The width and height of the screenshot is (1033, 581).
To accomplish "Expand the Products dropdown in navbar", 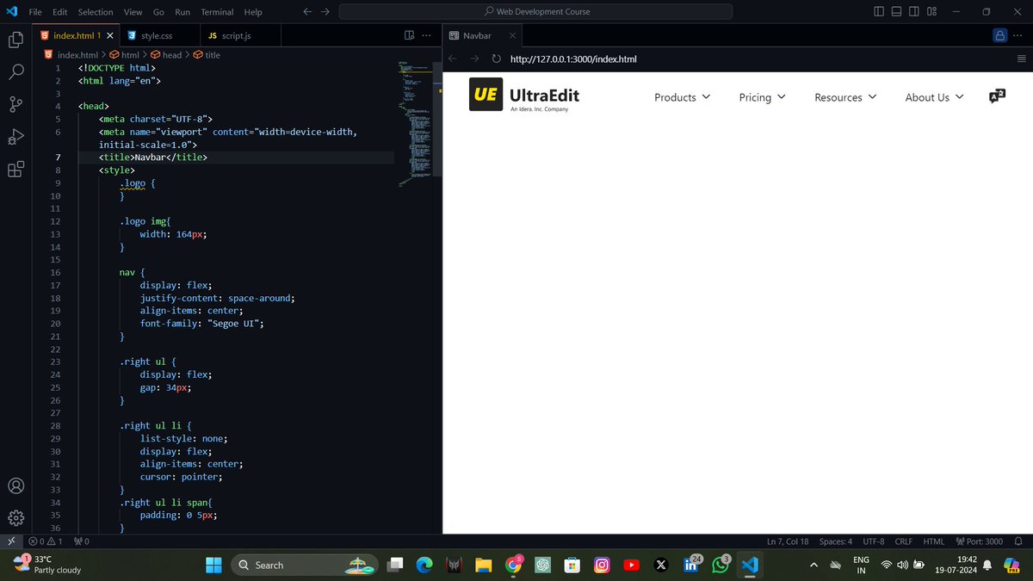I will coord(683,97).
